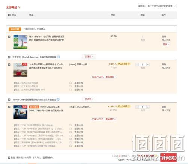Toggle the top 全选 select-all checkbox

pyautogui.click(x=9, y=15)
